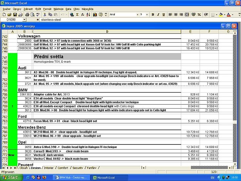Go to the first sheet tab arrow
Image resolution: width=241 pixels, height=181 pixels.
3,168
